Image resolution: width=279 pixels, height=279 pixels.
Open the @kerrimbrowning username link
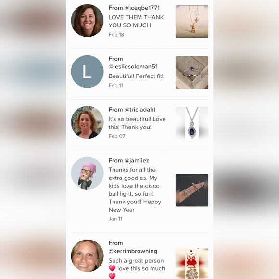(x=133, y=251)
